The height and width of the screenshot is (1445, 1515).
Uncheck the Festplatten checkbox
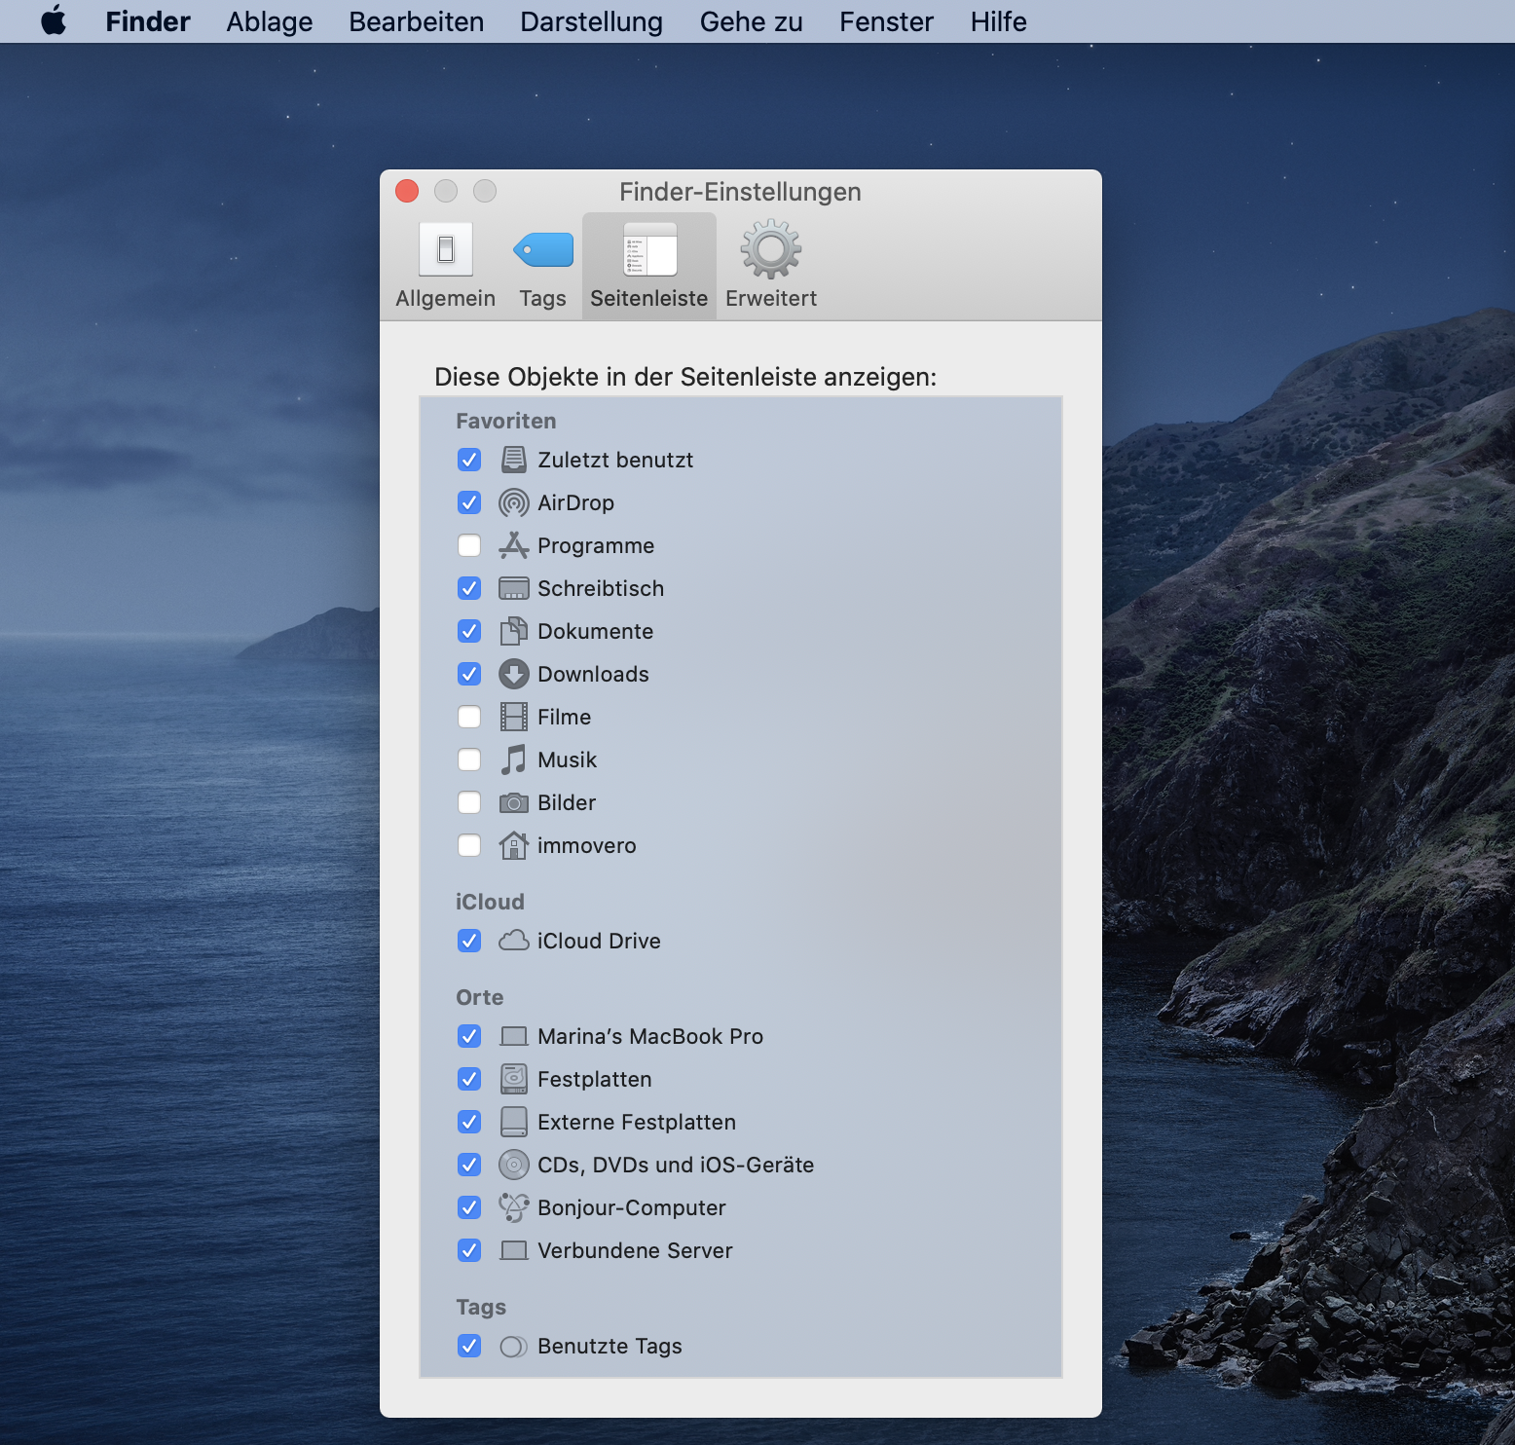pos(469,1079)
